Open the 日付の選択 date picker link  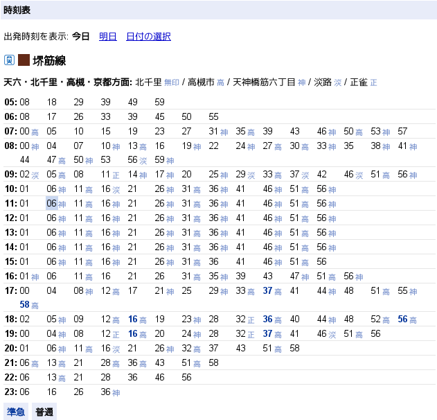[x=148, y=36]
